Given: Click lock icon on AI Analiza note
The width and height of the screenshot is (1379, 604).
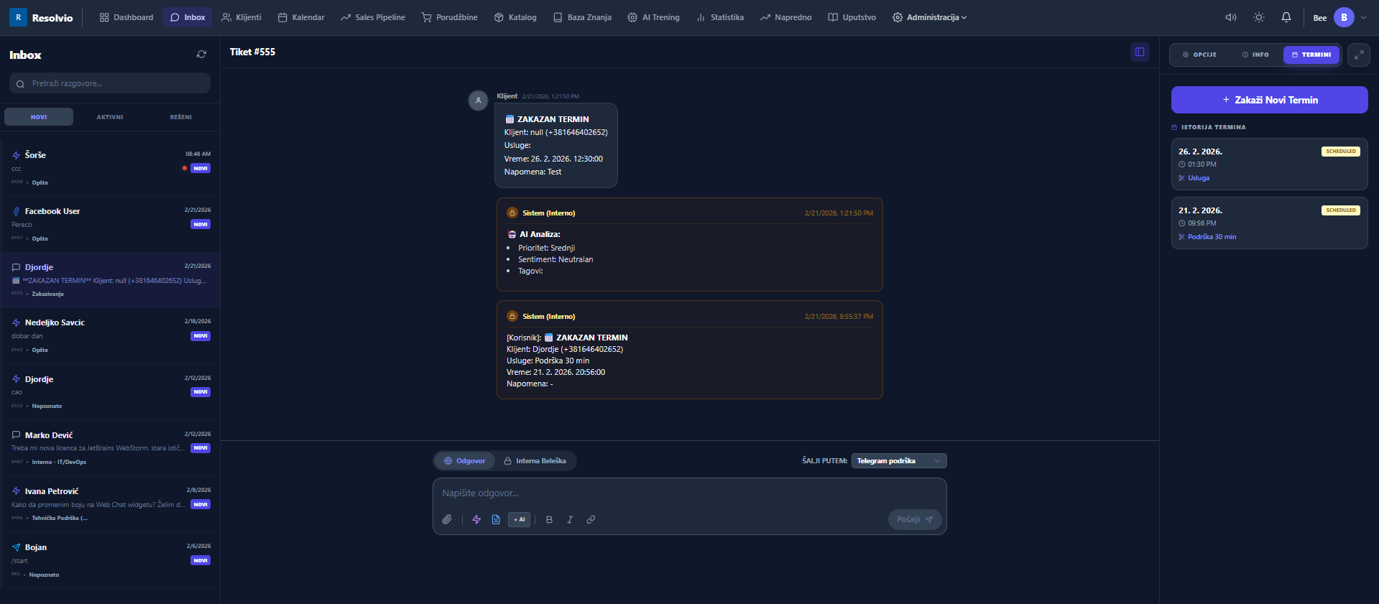Looking at the screenshot, I should point(512,213).
